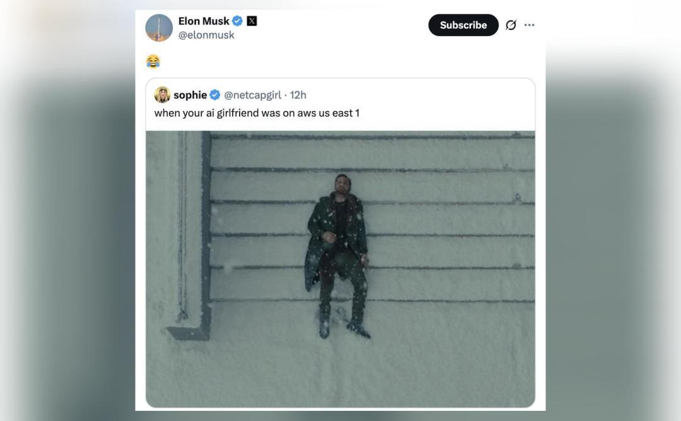Select sophie's display name
This screenshot has width=681, height=421.
[189, 95]
